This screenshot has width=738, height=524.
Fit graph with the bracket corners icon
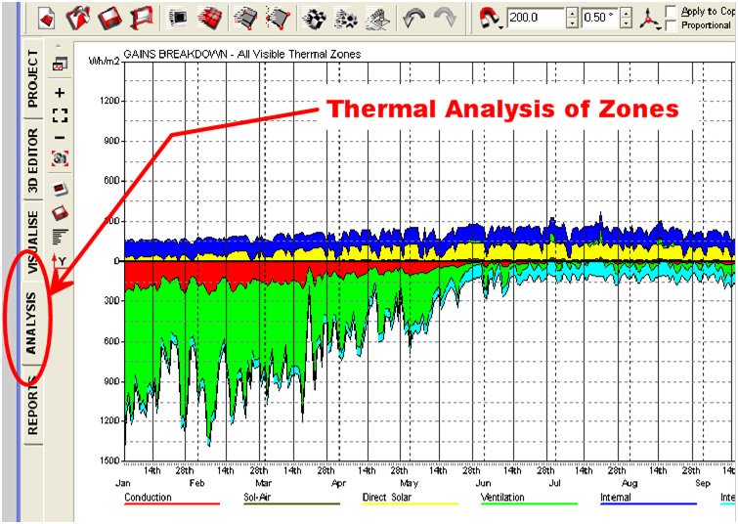pyautogui.click(x=61, y=115)
